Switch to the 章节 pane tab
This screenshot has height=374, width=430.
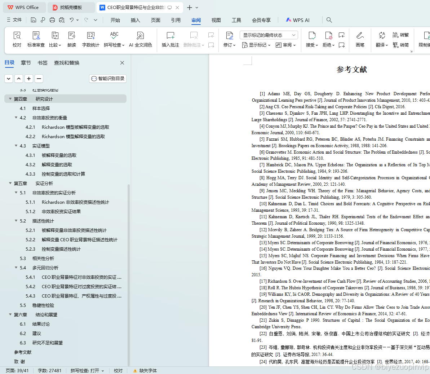point(26,63)
